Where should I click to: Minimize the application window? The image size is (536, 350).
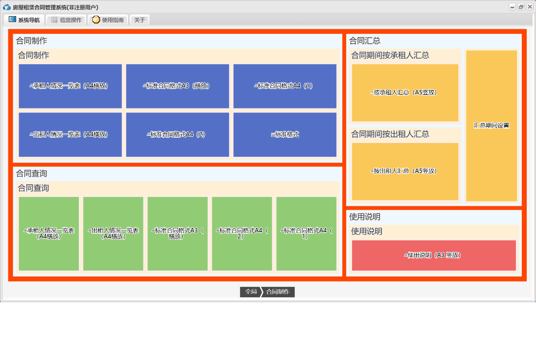[x=512, y=7]
